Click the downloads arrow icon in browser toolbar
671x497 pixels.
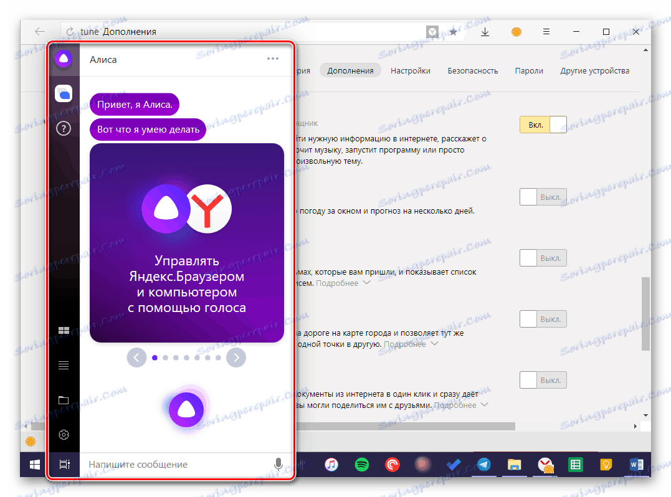485,32
